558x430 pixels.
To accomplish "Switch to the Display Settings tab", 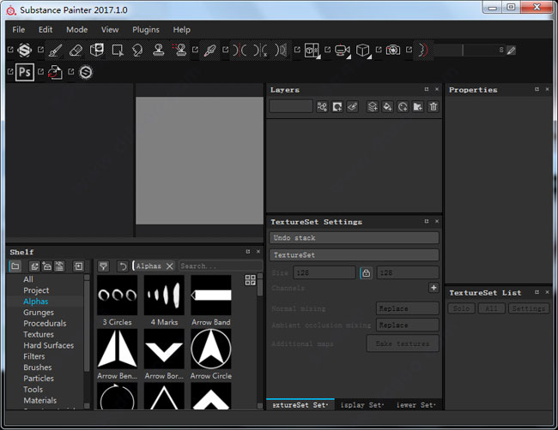I will (361, 404).
